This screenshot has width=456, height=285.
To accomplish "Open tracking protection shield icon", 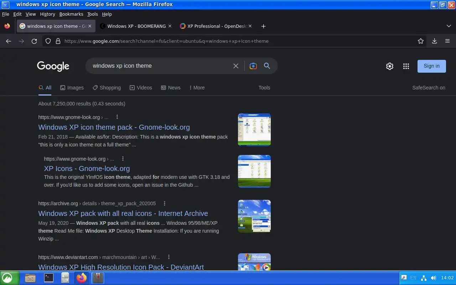I will pos(48,41).
